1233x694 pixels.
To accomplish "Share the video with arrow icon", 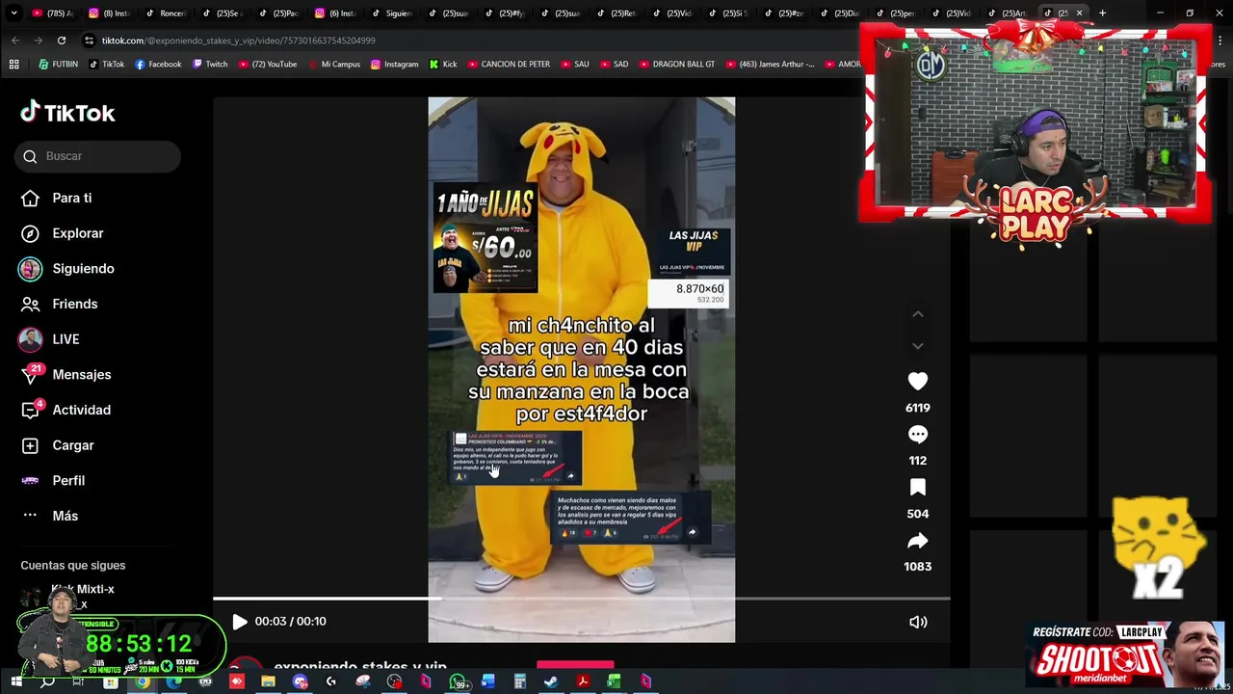I will [x=917, y=541].
